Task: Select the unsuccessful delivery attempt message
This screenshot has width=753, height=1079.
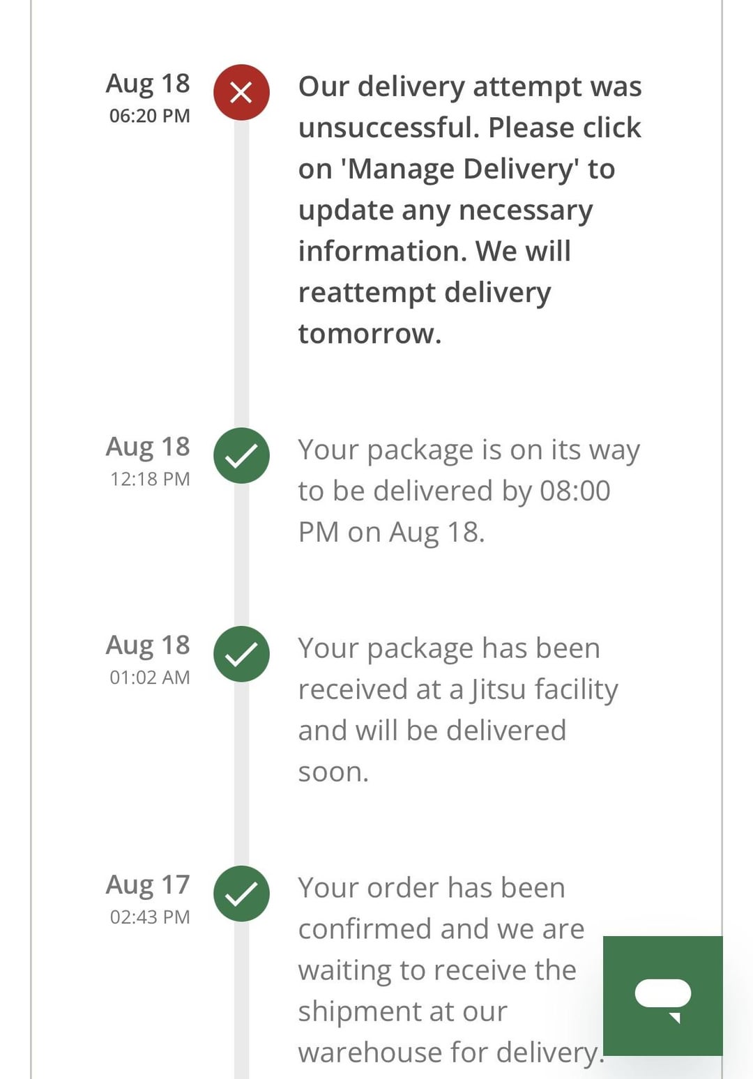Action: (469, 210)
